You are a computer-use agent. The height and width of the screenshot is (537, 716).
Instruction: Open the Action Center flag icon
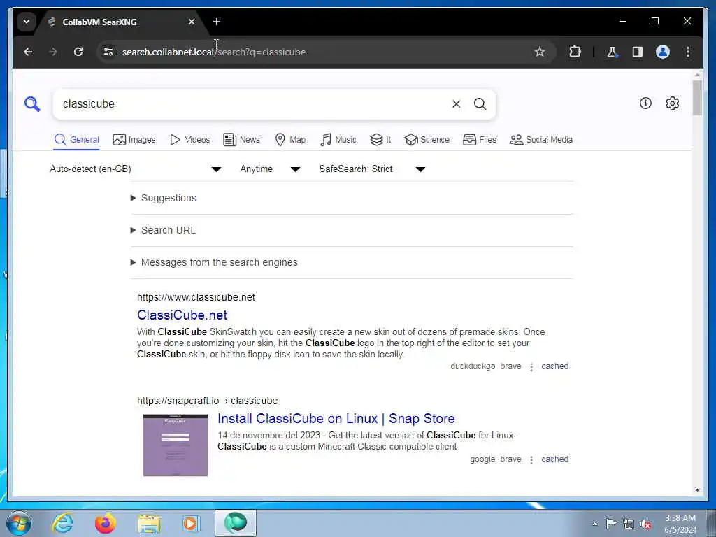click(x=611, y=524)
